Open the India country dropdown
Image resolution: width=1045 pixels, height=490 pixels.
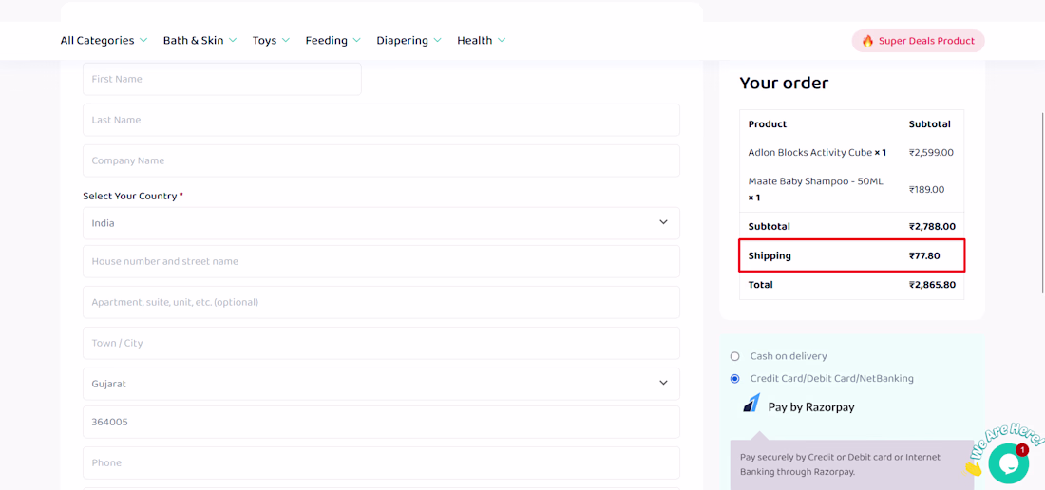[381, 223]
